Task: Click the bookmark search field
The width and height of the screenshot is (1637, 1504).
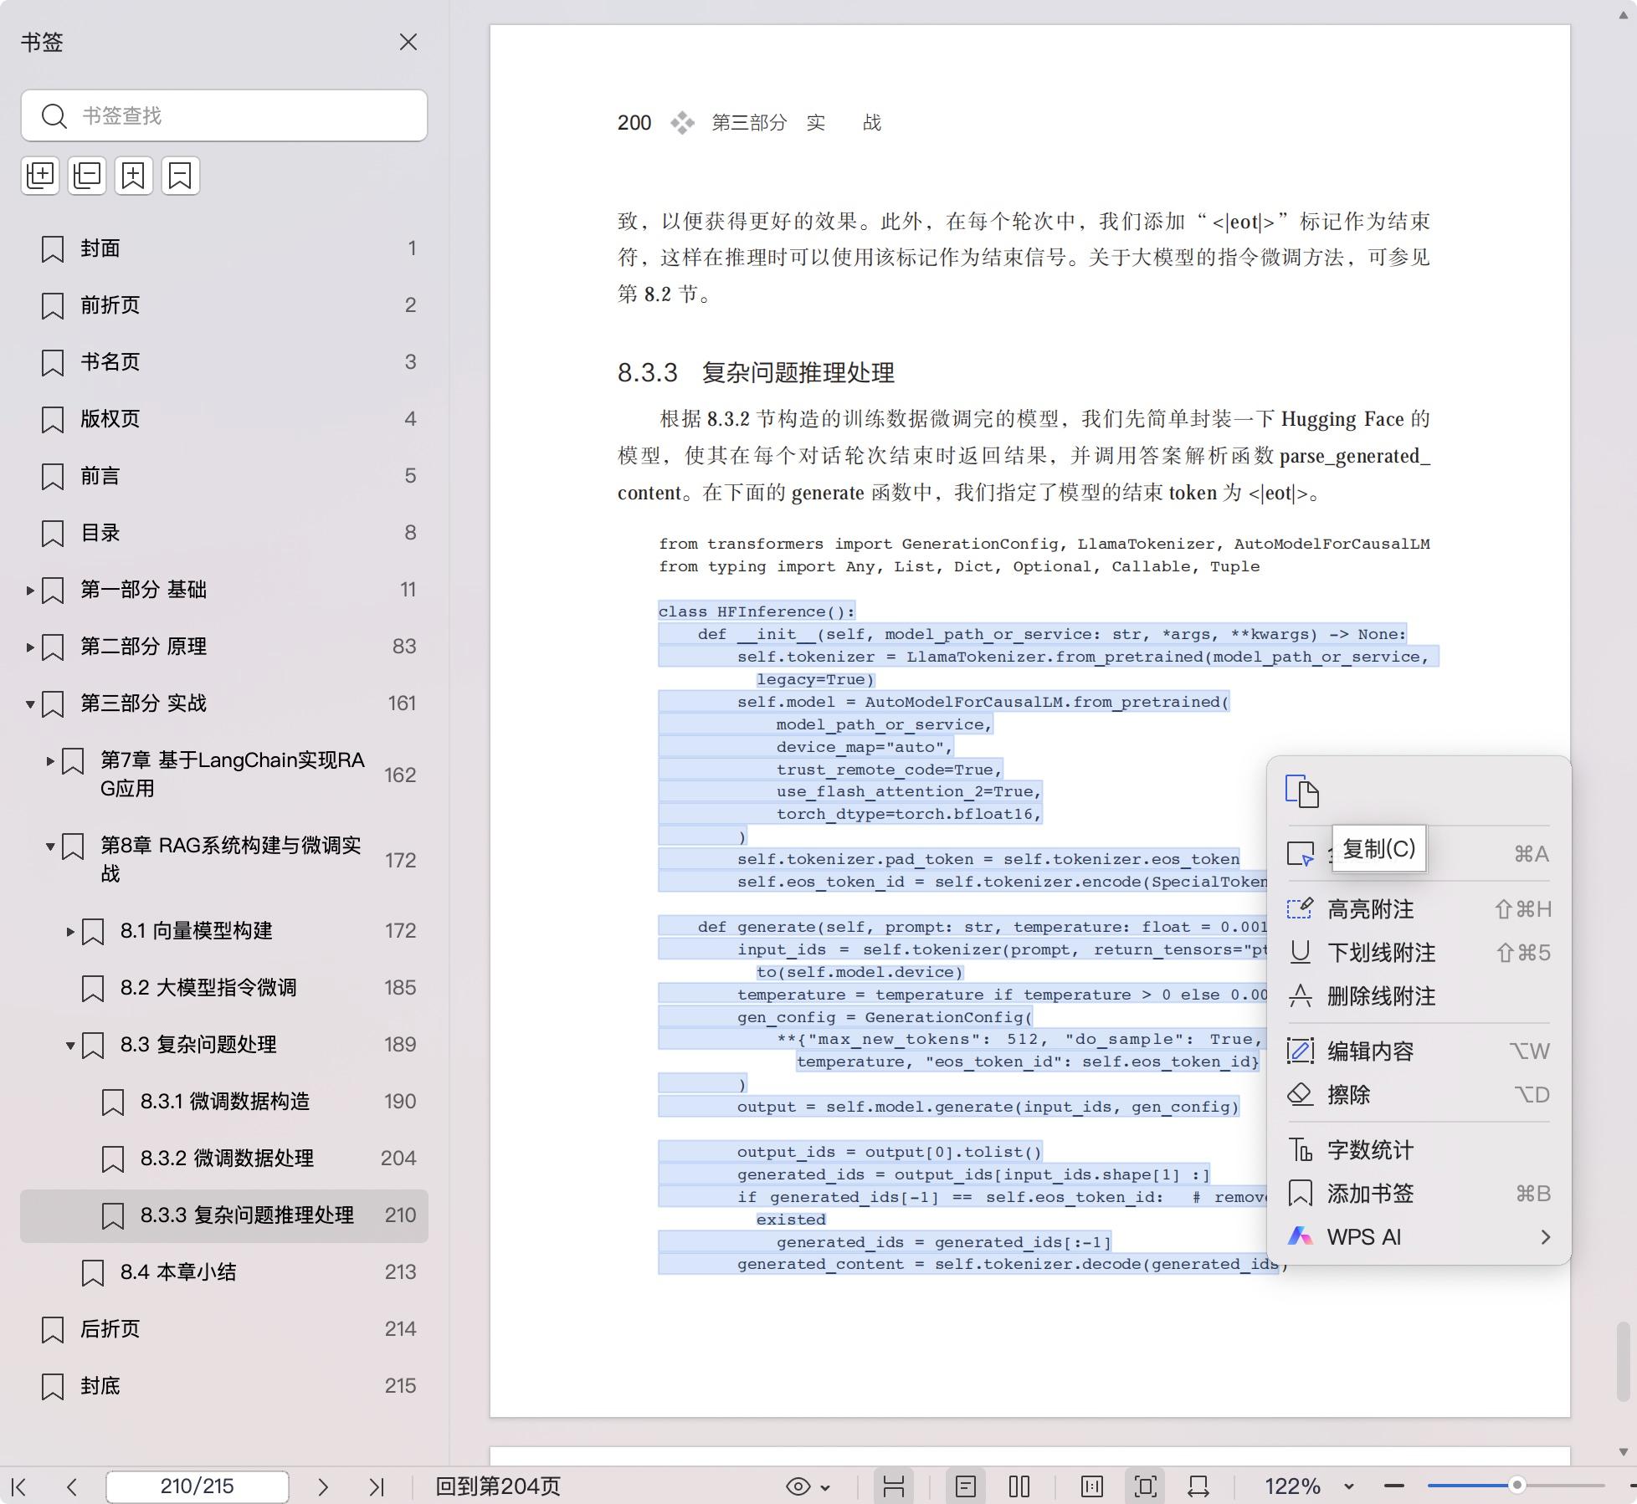Action: 224,115
